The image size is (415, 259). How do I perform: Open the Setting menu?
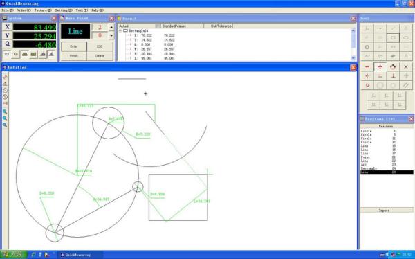coord(64,10)
